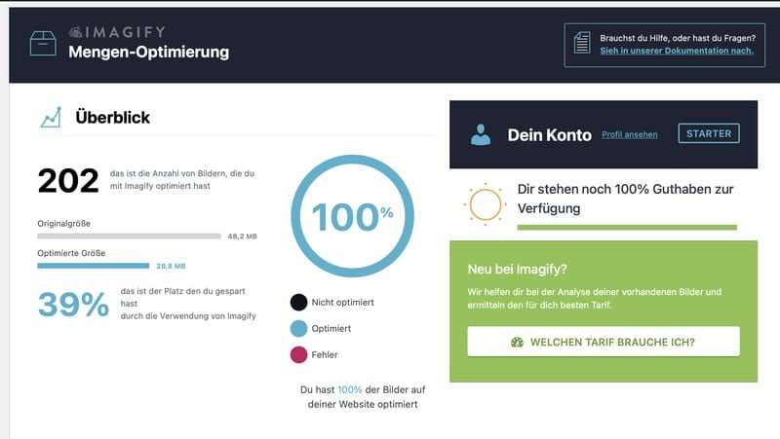Open the 'Profil ansehen' link
780x439 pixels.
pyautogui.click(x=629, y=134)
